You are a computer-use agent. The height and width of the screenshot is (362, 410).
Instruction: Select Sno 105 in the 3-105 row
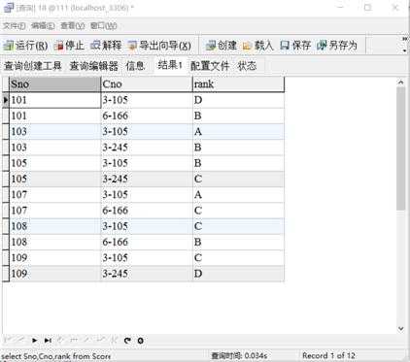pyautogui.click(x=55, y=163)
